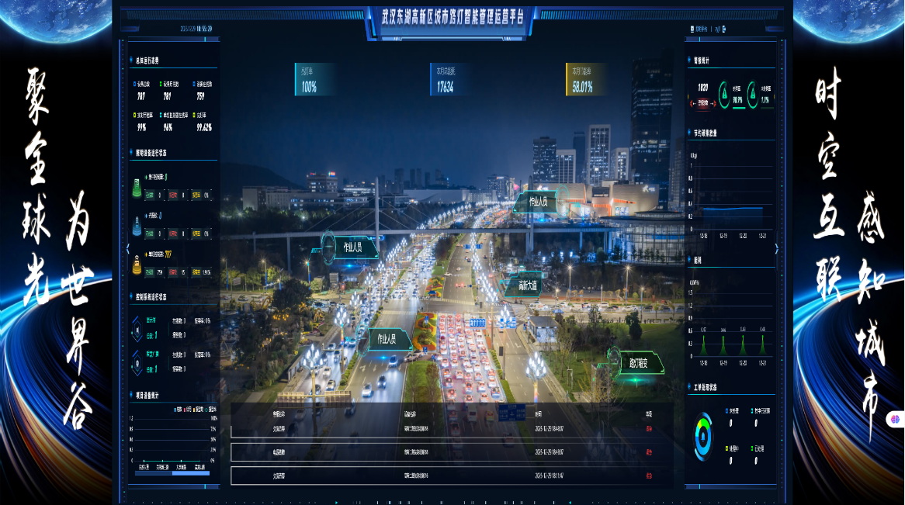The image size is (905, 505).
Task: Open the yellow 58.01% stat card
Action: [587, 79]
